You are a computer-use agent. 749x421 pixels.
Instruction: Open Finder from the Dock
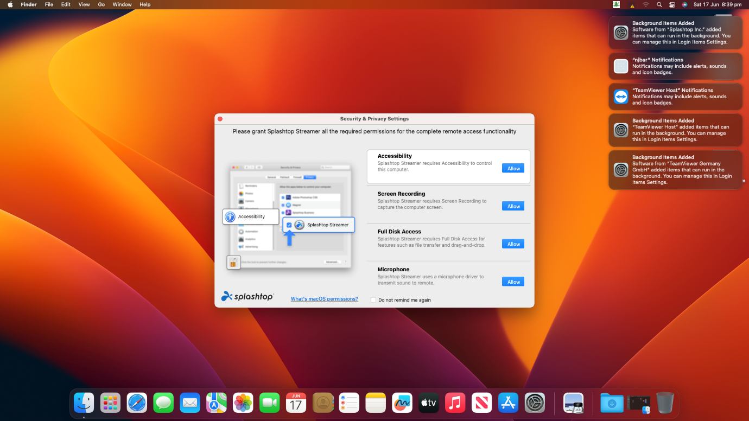point(84,403)
